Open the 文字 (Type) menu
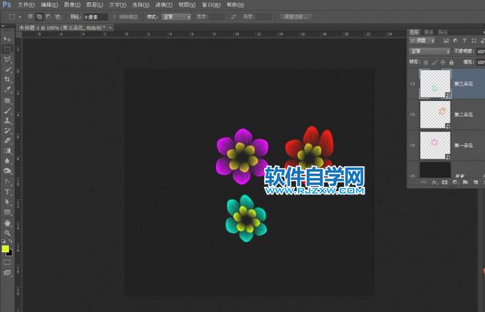The height and width of the screenshot is (312, 485). 118,5
